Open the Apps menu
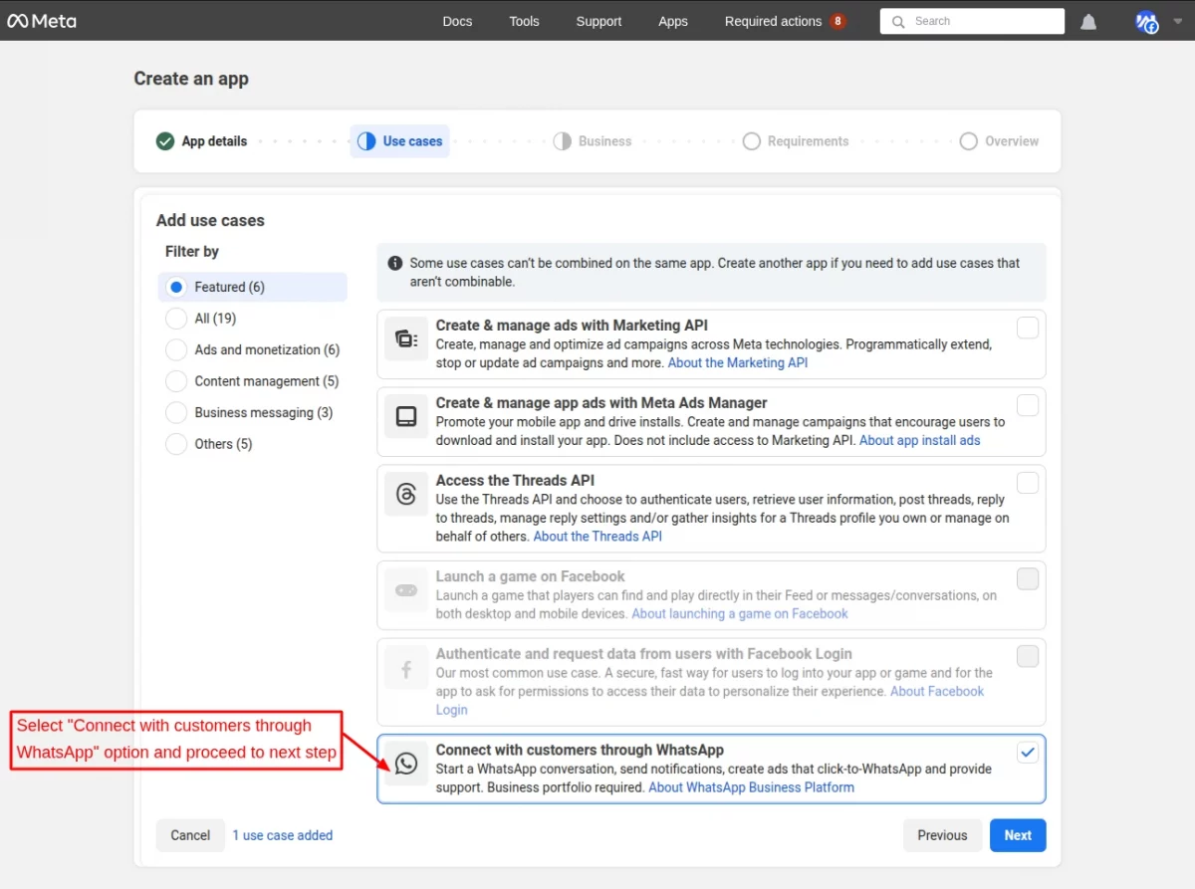The image size is (1195, 889). coord(673,21)
